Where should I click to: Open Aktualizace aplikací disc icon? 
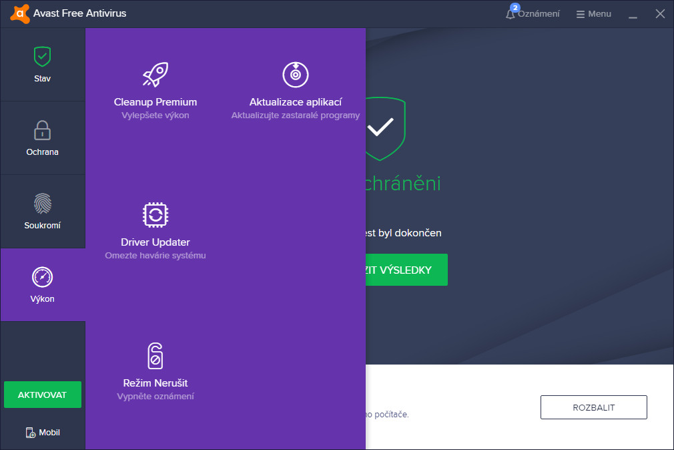click(x=296, y=74)
